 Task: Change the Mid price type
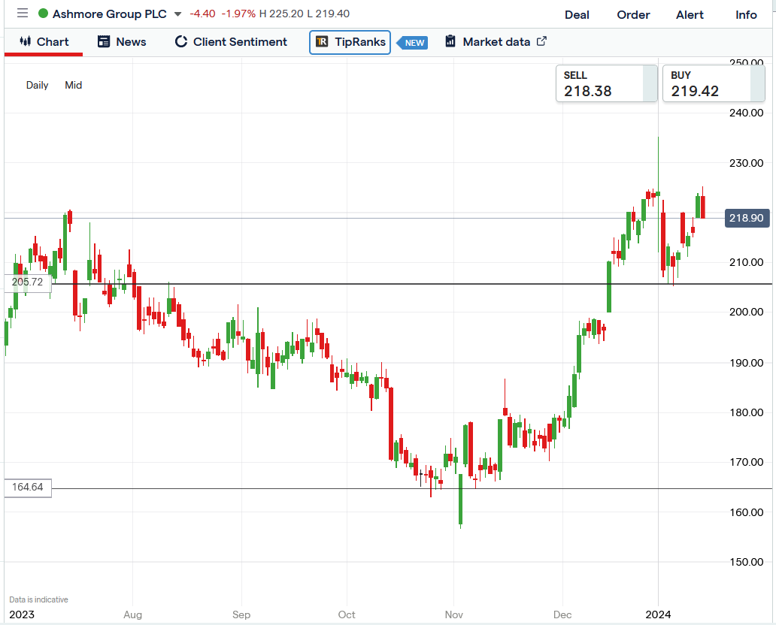[x=73, y=85]
